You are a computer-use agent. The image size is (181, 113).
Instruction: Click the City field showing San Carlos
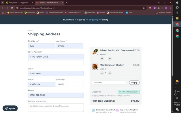click(56, 73)
